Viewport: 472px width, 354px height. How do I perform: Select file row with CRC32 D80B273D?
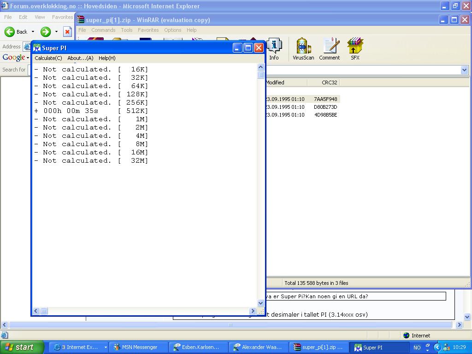(302, 107)
